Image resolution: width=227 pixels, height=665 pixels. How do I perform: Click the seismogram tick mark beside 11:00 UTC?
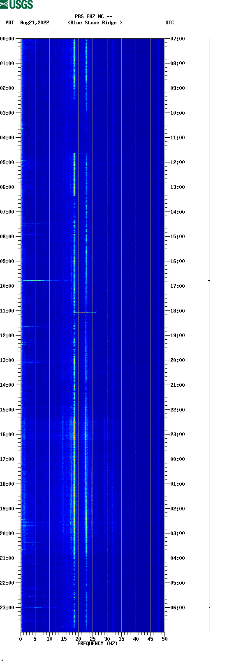pos(206,142)
